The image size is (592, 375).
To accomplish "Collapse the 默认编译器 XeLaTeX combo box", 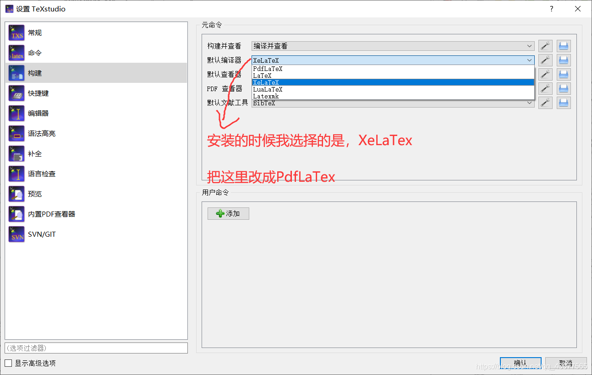I will point(393,60).
